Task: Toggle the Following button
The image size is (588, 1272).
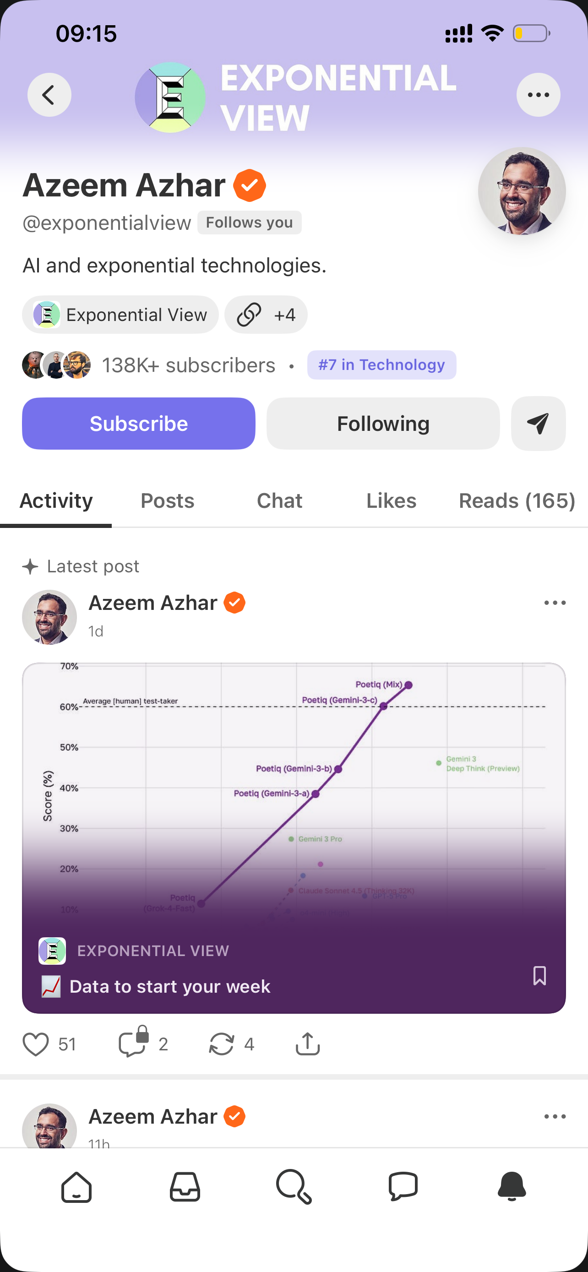Action: pos(383,424)
